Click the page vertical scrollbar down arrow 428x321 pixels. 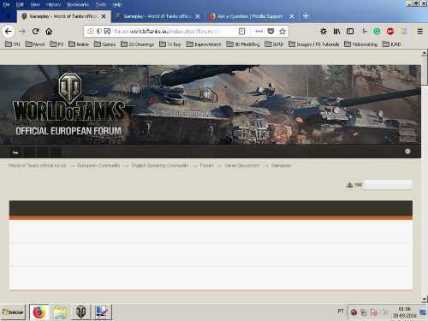coord(425,299)
